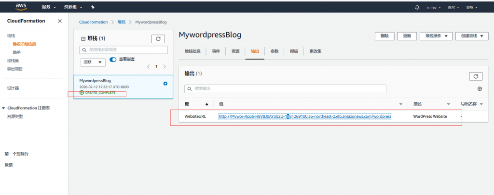This screenshot has width=494, height=195.
Task: Switch to the 堆栈信息 tab
Action: point(192,51)
